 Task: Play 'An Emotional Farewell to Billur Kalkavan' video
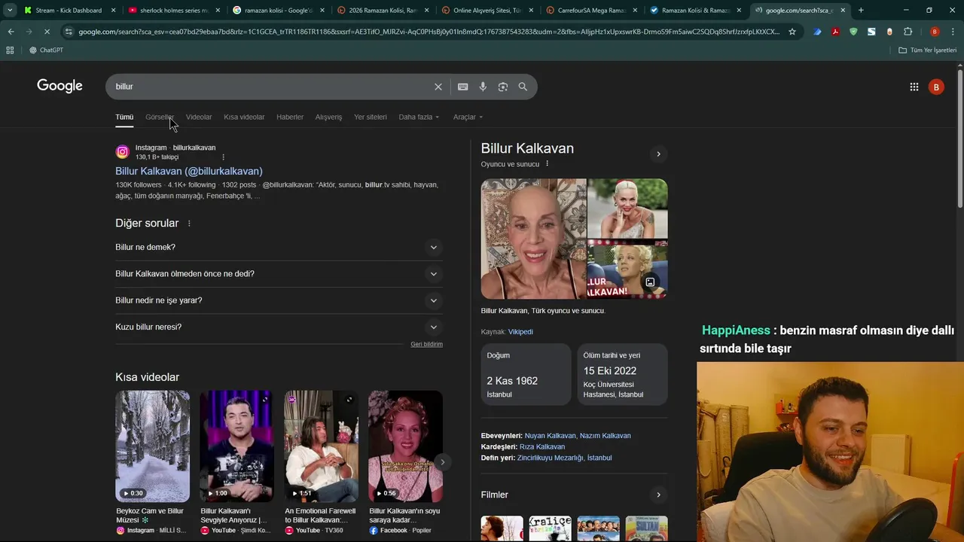click(321, 446)
